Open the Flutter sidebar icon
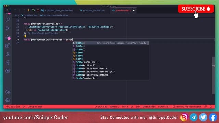219x123 pixels. click(8, 63)
